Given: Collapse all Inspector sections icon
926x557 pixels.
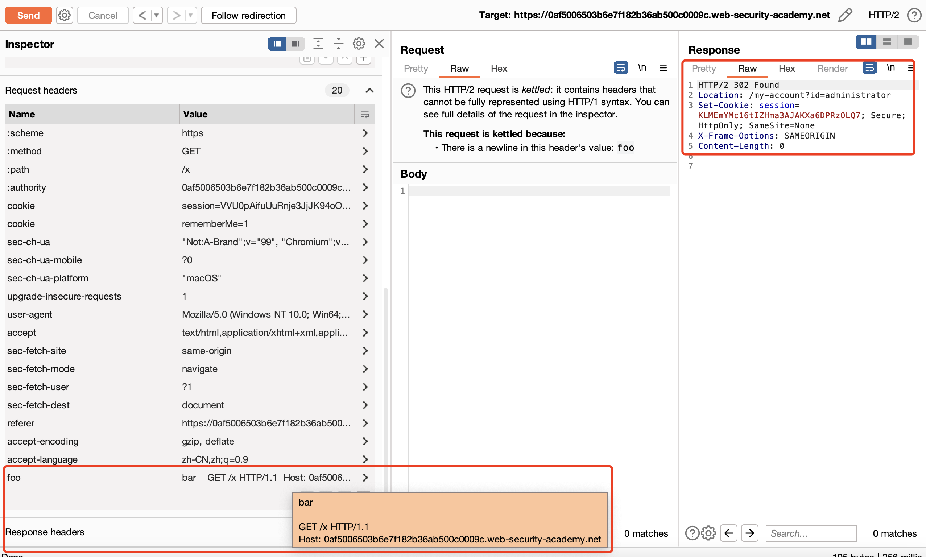Looking at the screenshot, I should pyautogui.click(x=338, y=44).
